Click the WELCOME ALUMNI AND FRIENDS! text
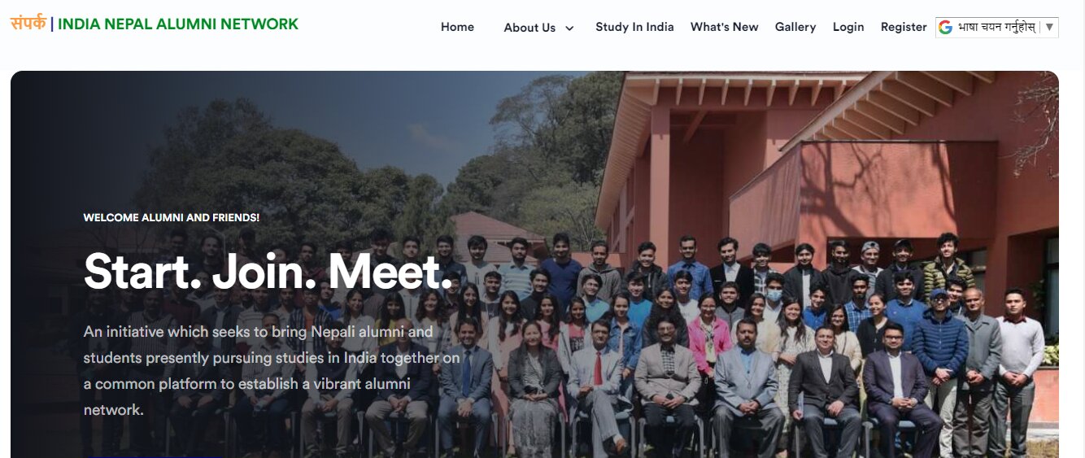 172,218
